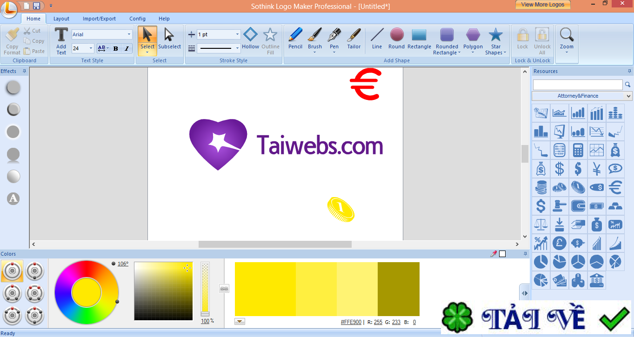This screenshot has width=634, height=337.
Task: Click the Select tool button
Action: [x=147, y=40]
